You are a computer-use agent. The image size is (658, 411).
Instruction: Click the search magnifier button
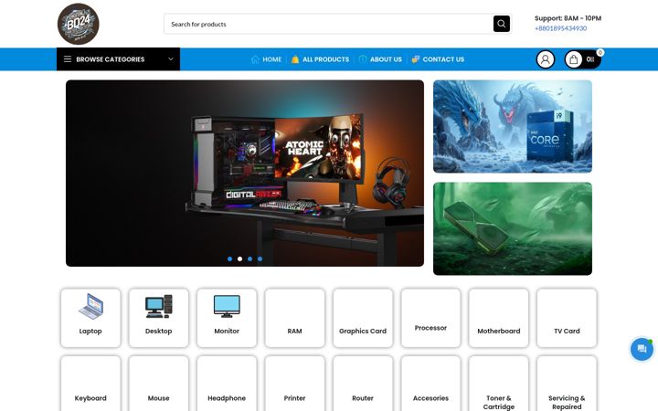click(502, 24)
